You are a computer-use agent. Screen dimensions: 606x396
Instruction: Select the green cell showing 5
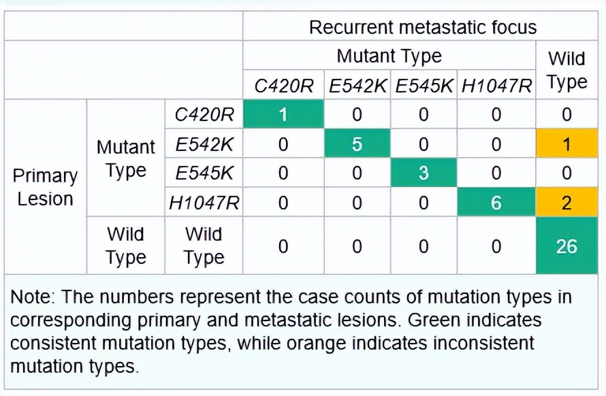click(357, 144)
